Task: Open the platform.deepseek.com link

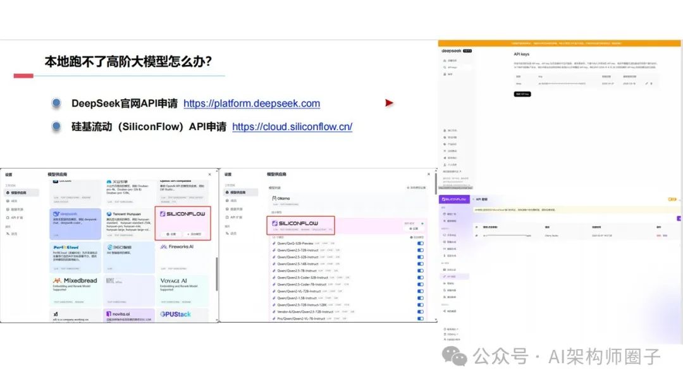Action: pyautogui.click(x=252, y=104)
